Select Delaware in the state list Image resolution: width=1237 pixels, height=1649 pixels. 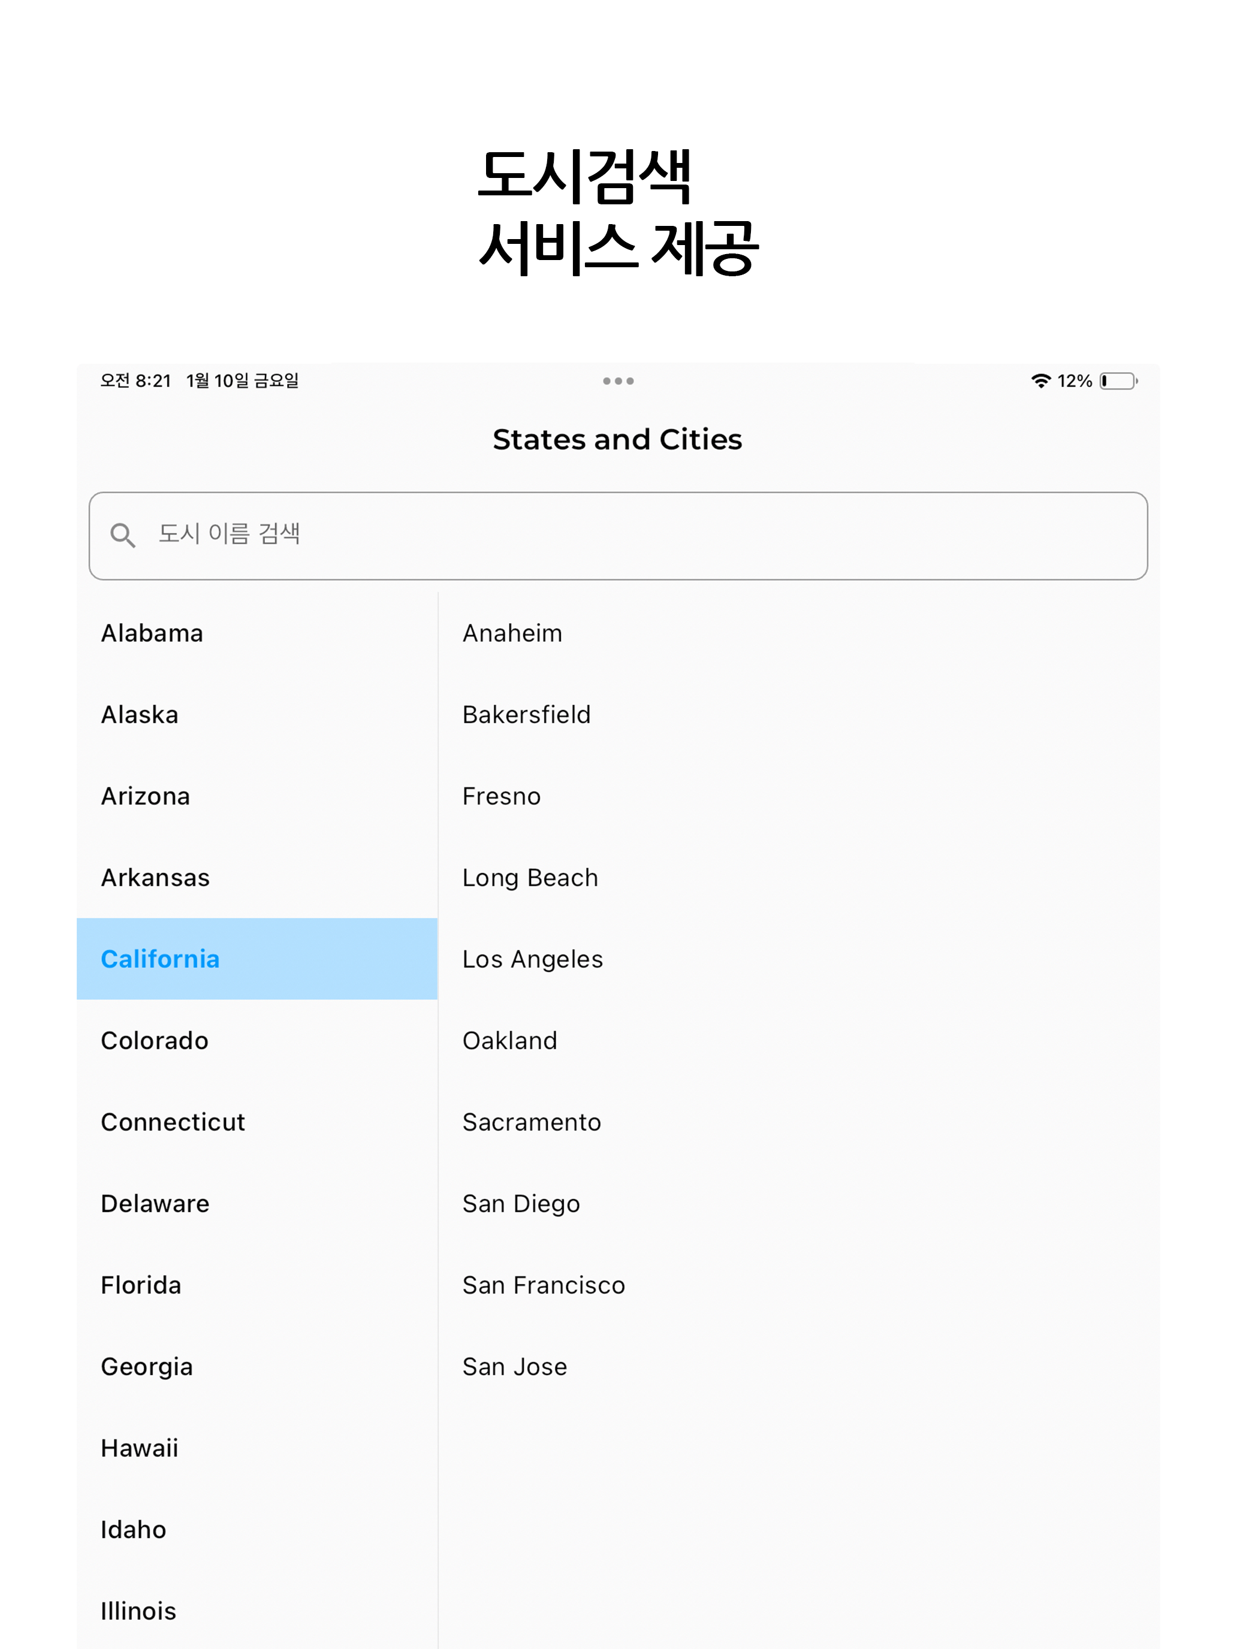click(257, 1203)
